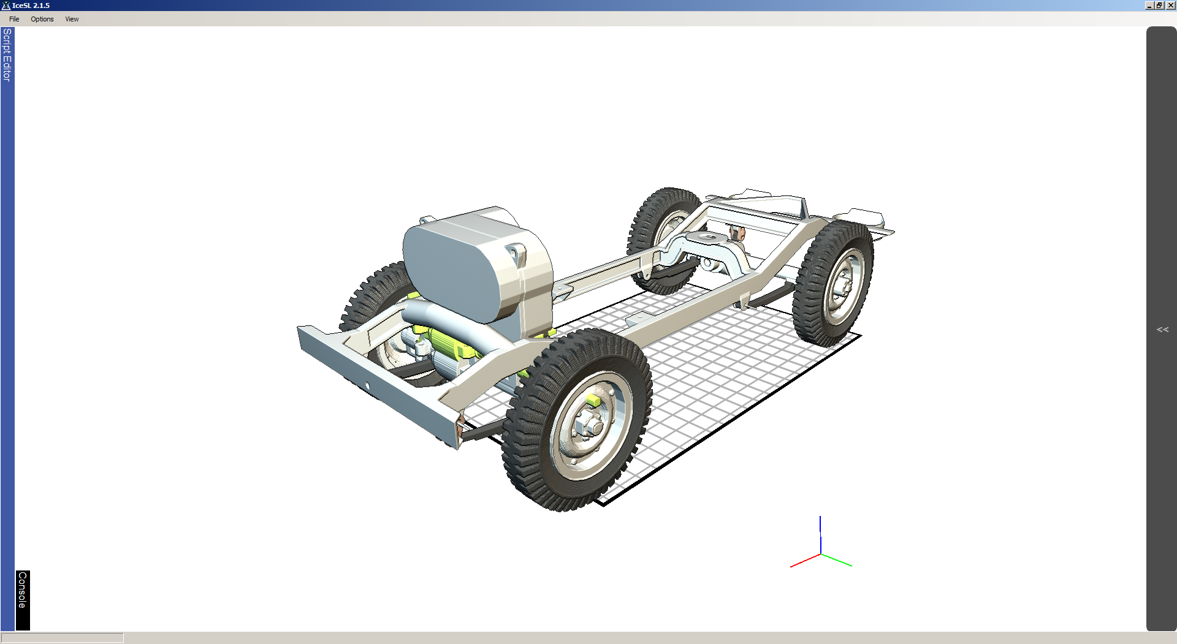Minimize the IceSL window
Screen dimensions: 1177x644
(1149, 6)
